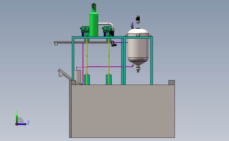This screenshot has height=141, width=229.
Task: Select the large gray foundation block
Action: pos(123,111)
